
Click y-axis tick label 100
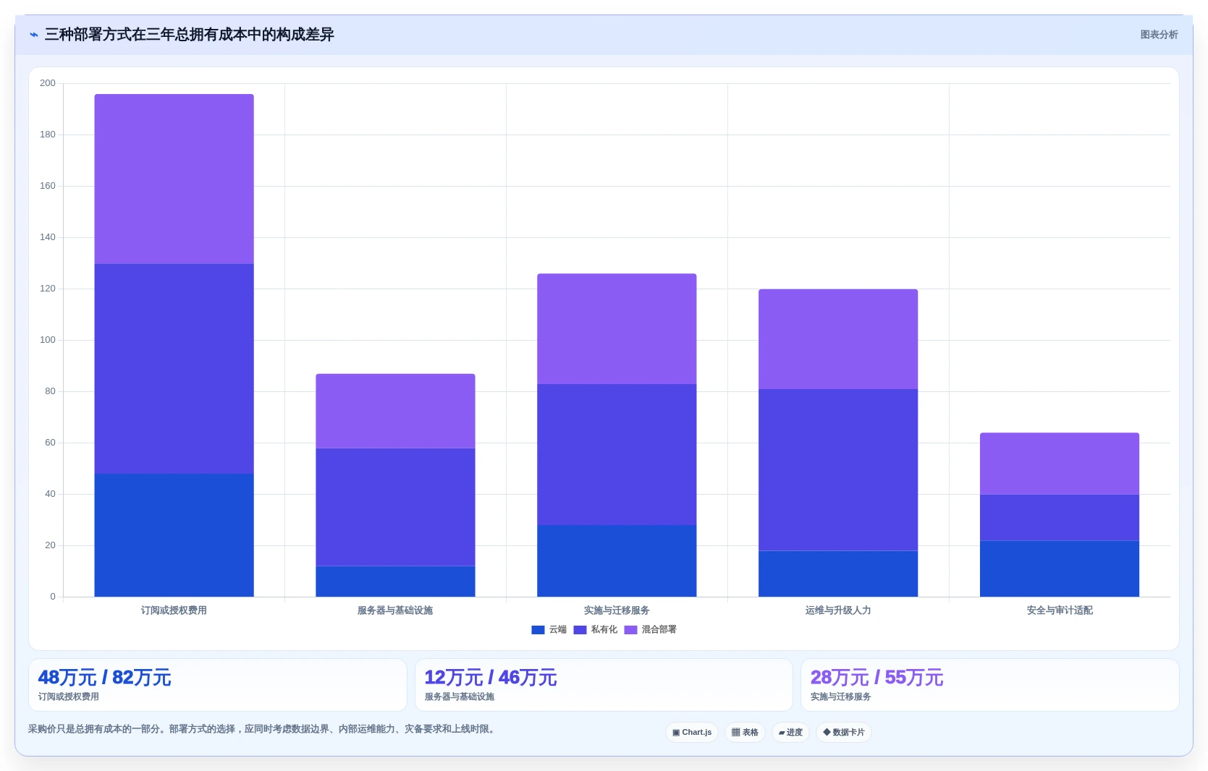click(x=48, y=340)
